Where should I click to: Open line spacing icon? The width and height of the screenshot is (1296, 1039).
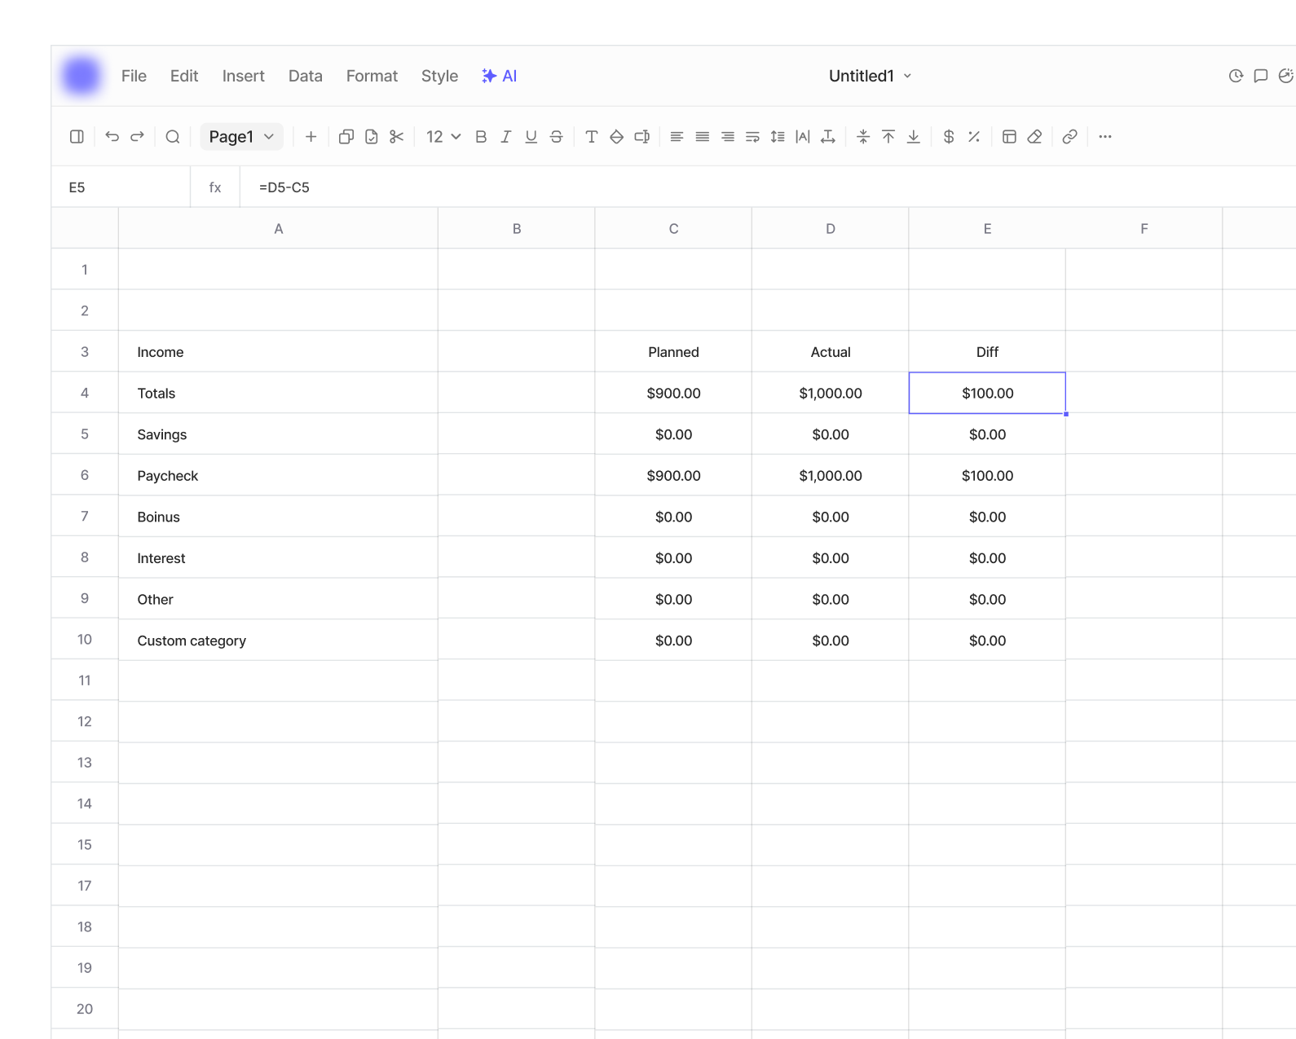point(778,137)
